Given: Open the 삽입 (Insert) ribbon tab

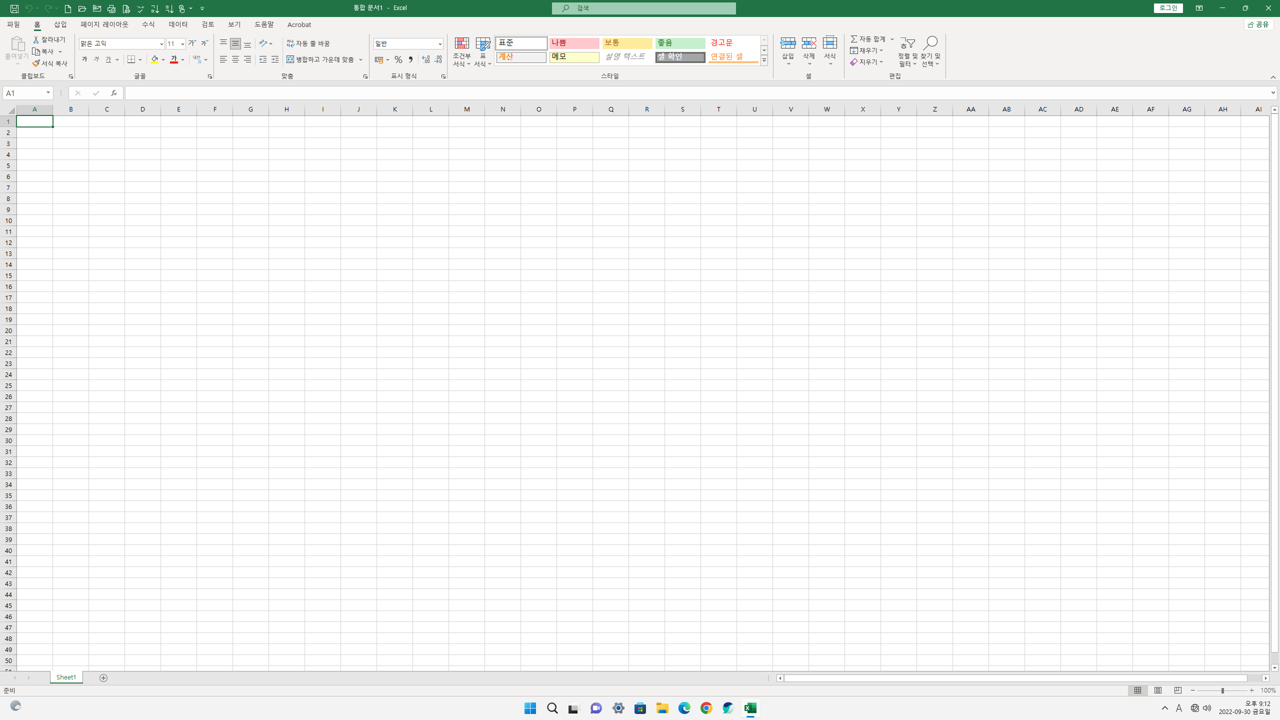Looking at the screenshot, I should pos(60,24).
